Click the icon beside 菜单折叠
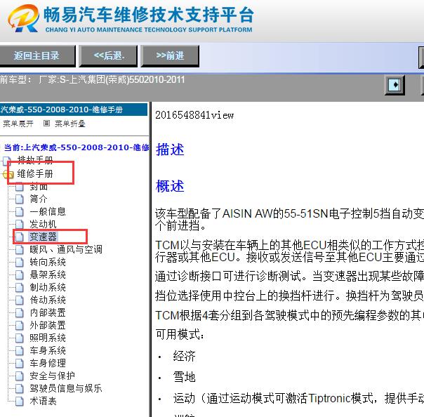Image resolution: width=424 pixels, height=417 pixels. click(x=46, y=124)
